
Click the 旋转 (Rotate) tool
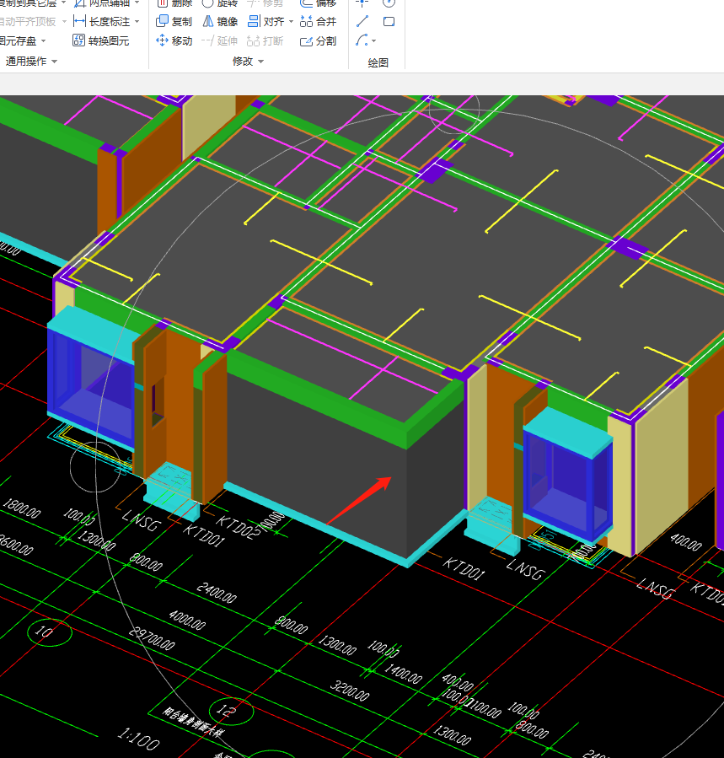pos(220,3)
